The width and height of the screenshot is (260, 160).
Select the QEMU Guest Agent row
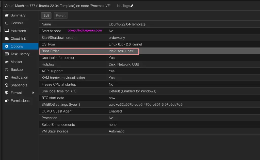click(x=149, y=111)
